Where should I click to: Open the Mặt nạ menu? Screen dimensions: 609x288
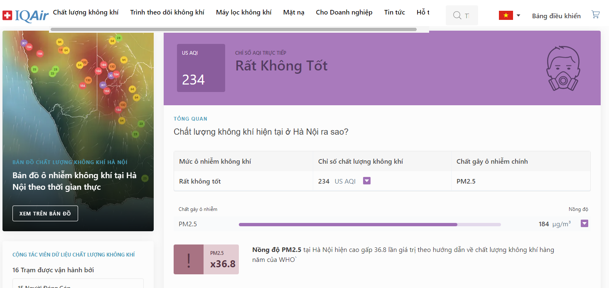(294, 12)
